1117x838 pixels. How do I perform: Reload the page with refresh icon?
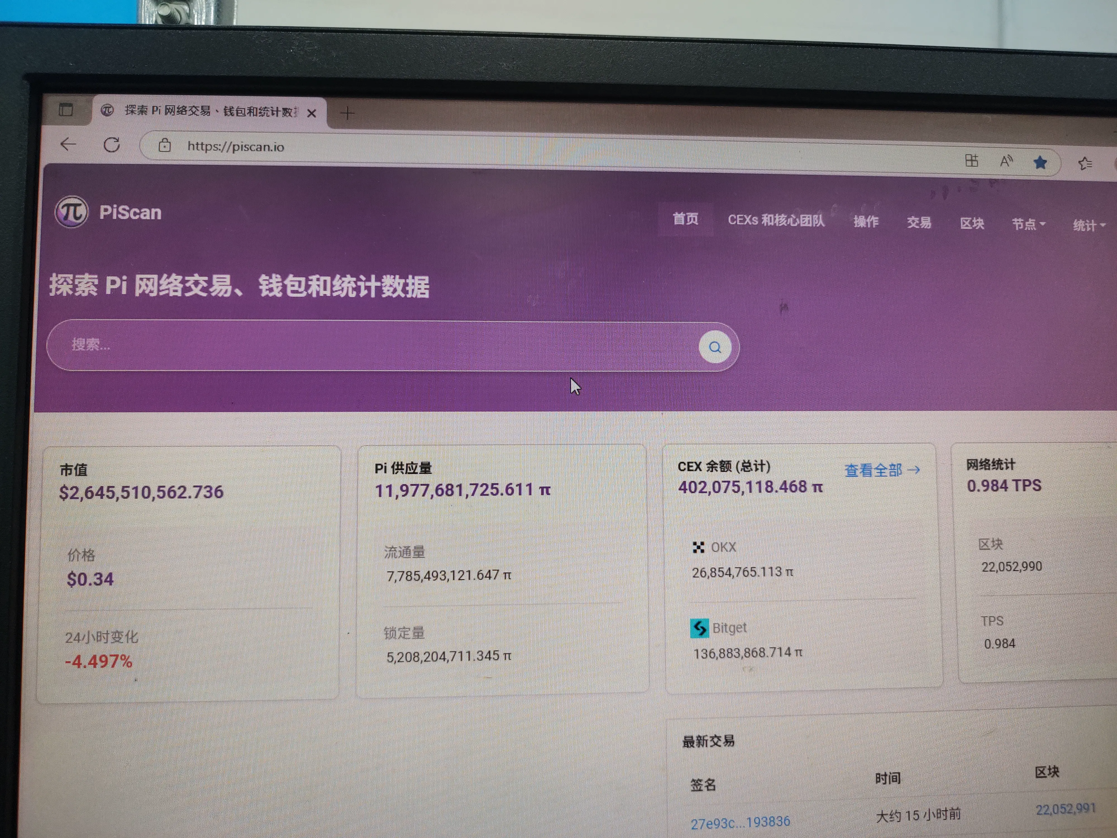point(112,145)
